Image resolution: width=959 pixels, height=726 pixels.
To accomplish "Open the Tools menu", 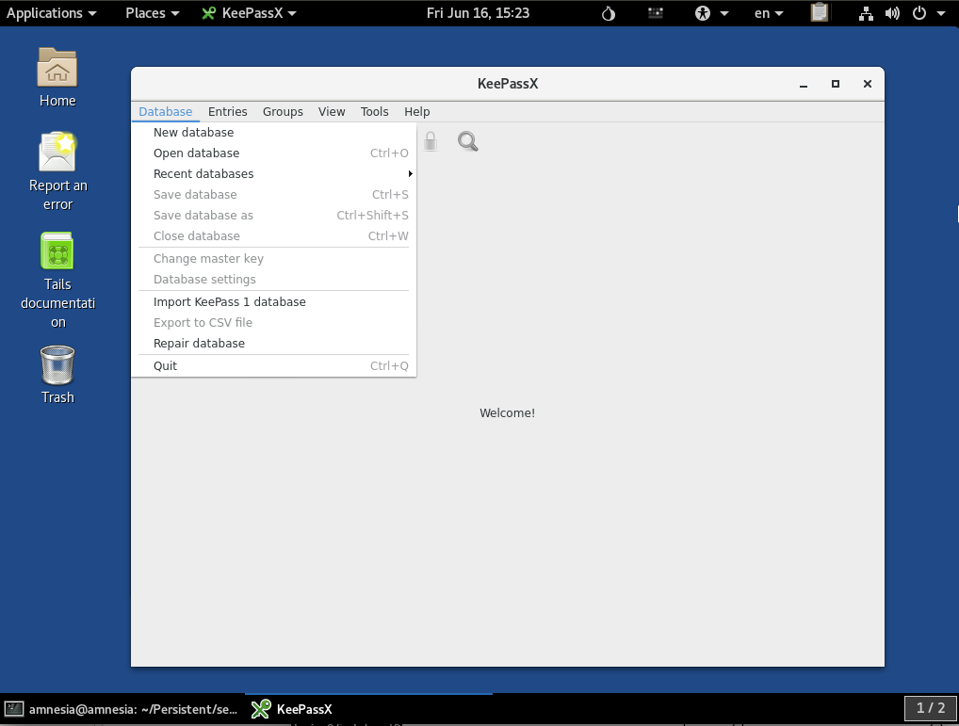I will coord(374,111).
